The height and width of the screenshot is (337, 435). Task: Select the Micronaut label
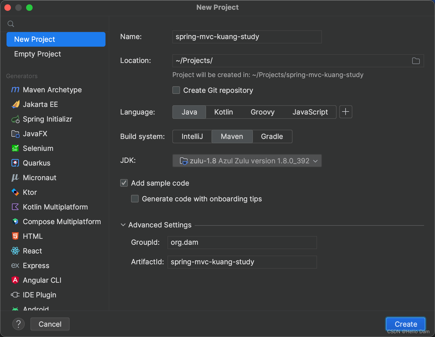tap(40, 177)
